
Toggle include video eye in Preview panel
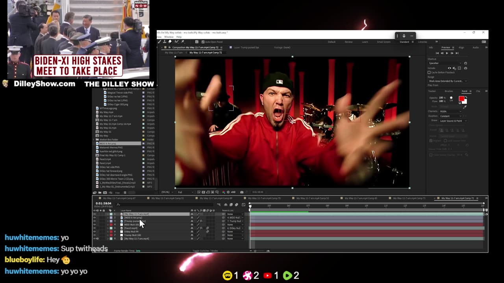pyautogui.click(x=449, y=68)
